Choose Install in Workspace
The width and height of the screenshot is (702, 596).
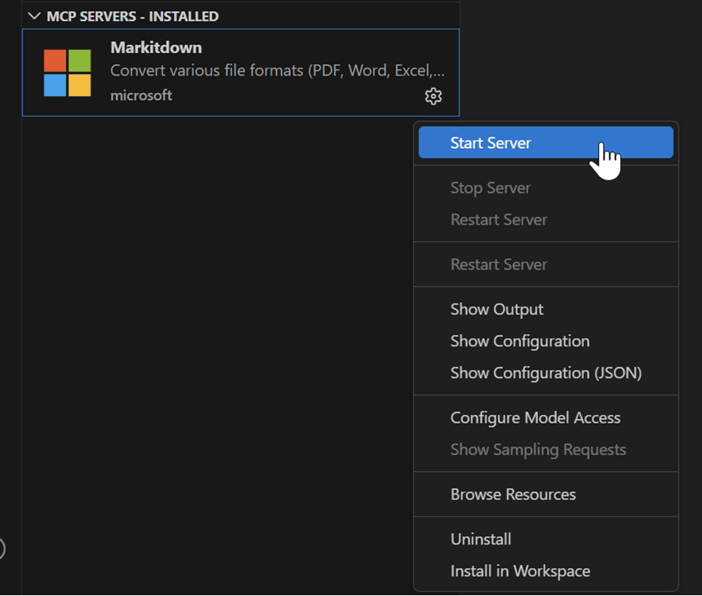519,571
